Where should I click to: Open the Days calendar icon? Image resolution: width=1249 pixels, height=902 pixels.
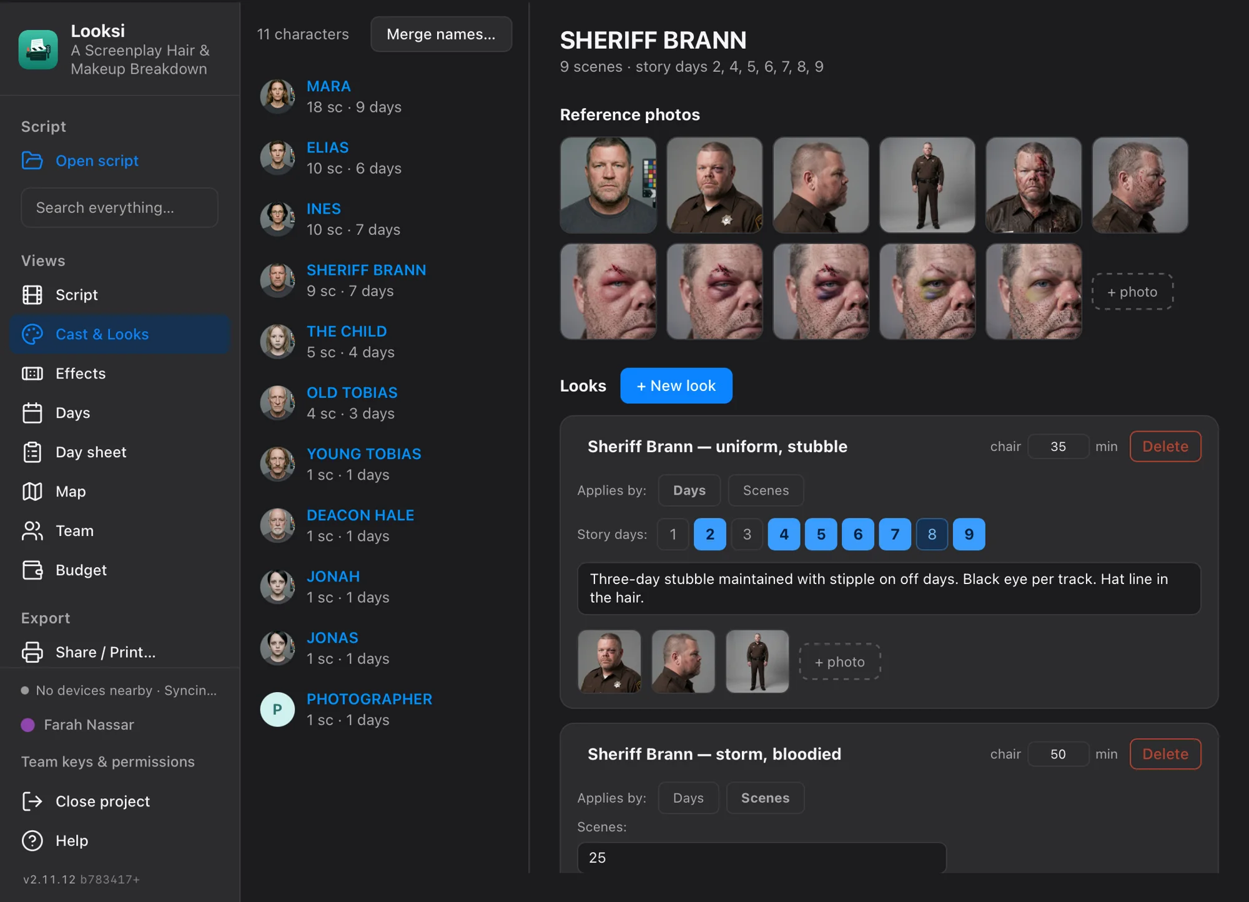tap(32, 413)
